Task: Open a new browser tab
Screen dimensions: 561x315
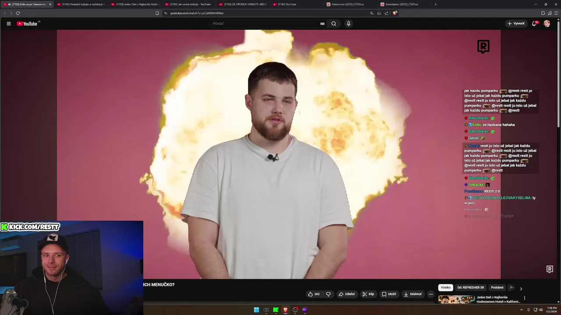Action: point(435,4)
